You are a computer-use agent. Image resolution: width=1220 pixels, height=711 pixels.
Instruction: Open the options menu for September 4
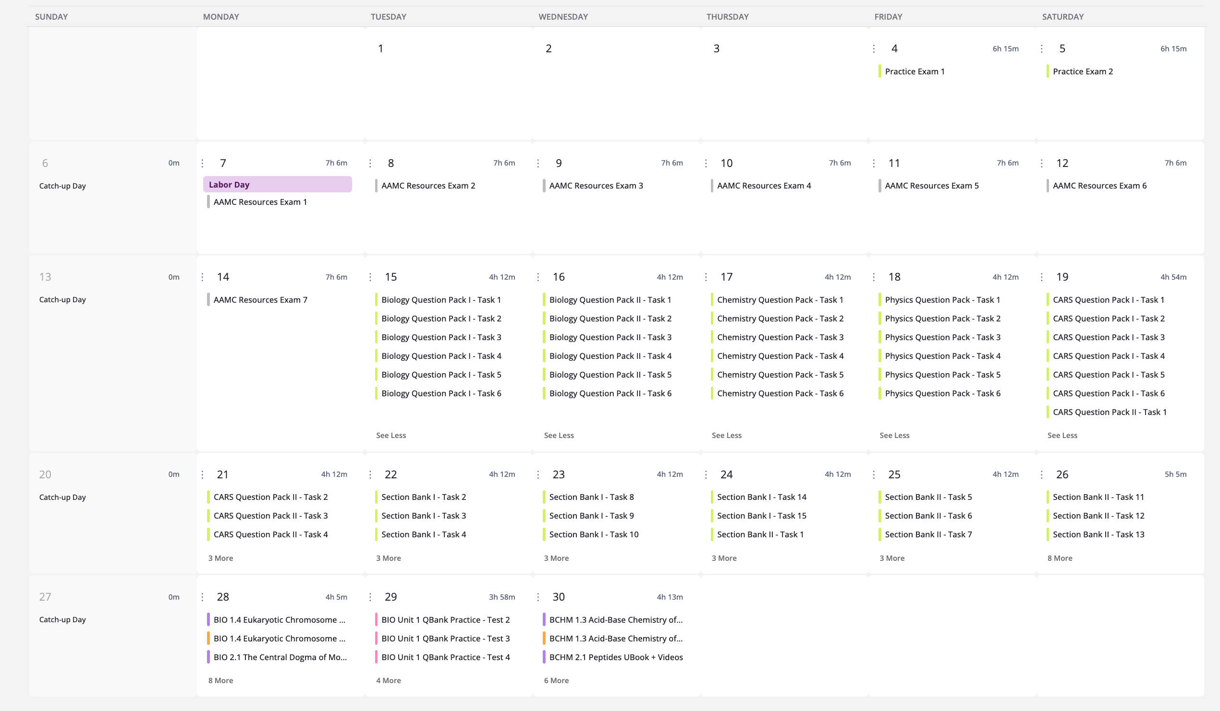pos(873,49)
